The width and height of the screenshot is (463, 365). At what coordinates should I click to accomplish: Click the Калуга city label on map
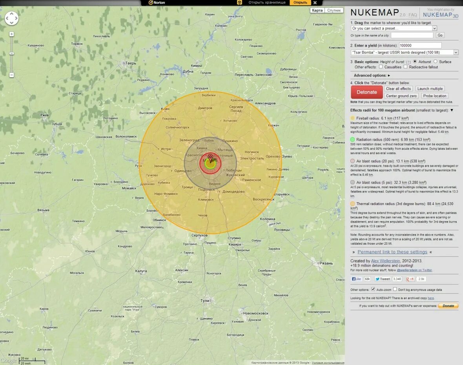point(141,271)
